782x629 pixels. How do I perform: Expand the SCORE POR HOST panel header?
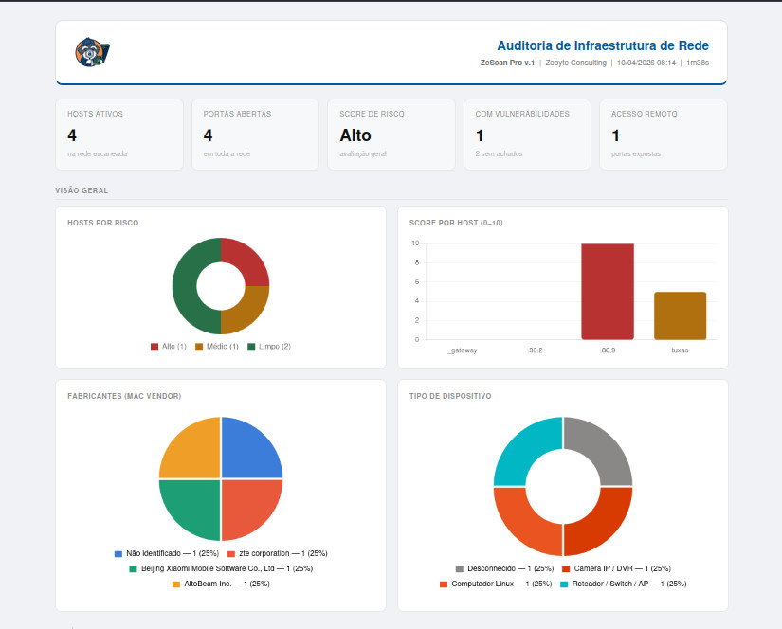(454, 223)
